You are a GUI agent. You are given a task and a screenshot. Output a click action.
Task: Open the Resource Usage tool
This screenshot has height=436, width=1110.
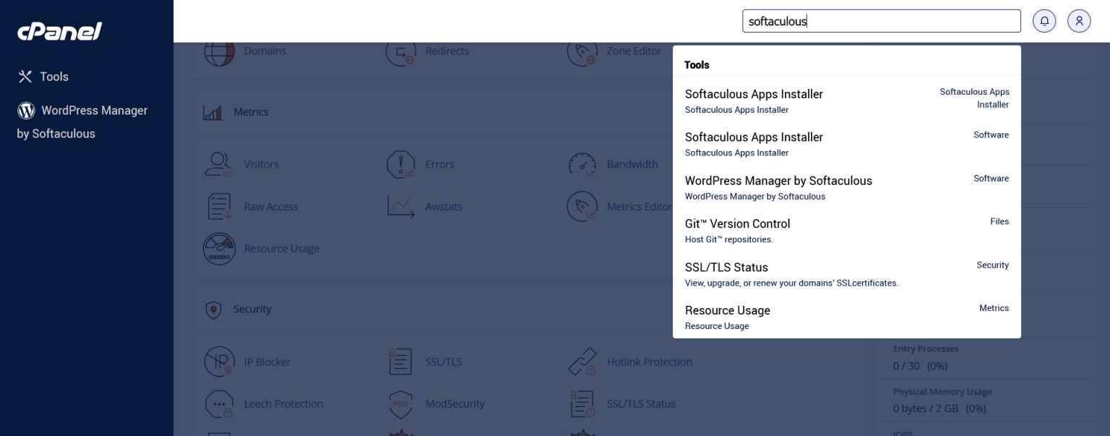pos(281,248)
